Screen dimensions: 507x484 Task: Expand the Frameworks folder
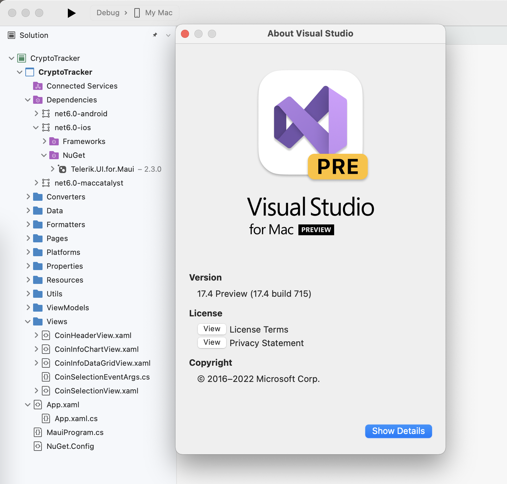tap(44, 141)
